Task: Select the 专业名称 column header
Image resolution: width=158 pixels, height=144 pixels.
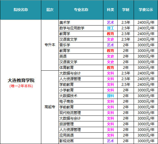Action: pos(81,10)
